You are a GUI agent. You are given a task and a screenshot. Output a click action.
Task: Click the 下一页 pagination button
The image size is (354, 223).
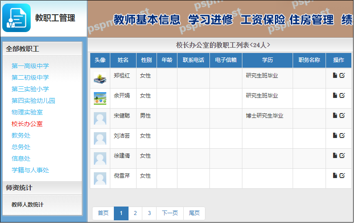coord(170,213)
